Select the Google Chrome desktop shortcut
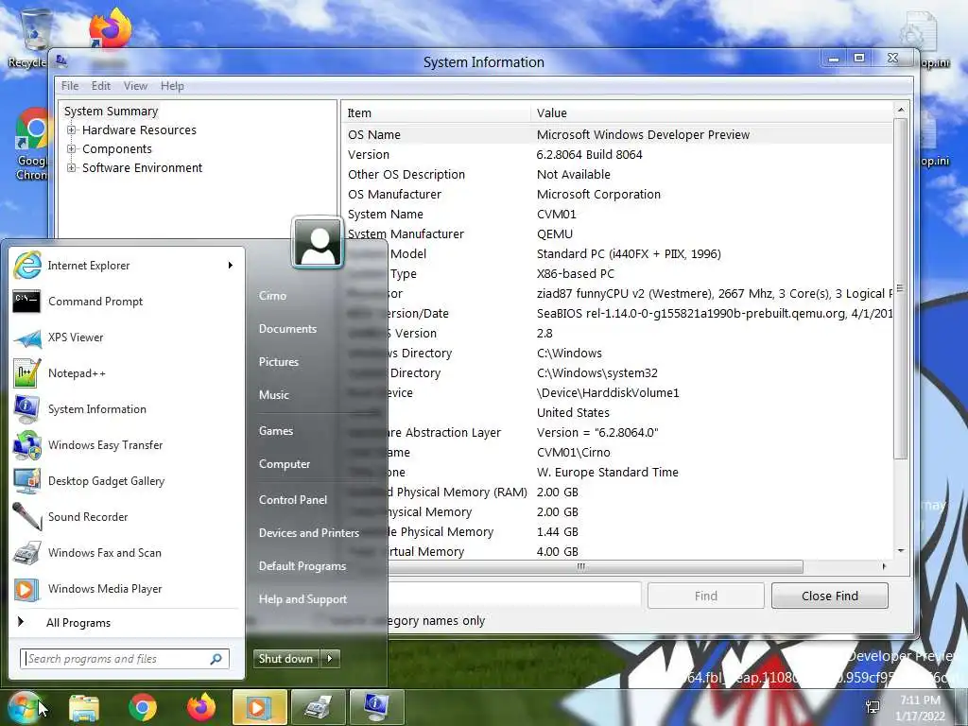 tap(32, 145)
